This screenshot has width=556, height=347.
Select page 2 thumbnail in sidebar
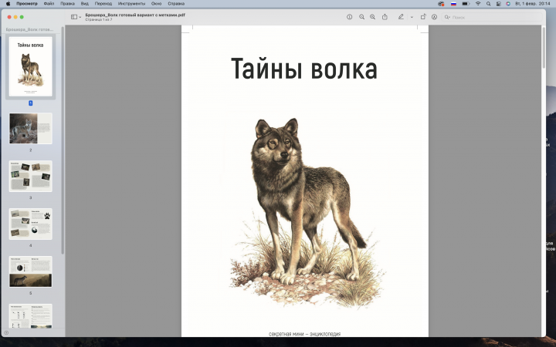pos(30,129)
